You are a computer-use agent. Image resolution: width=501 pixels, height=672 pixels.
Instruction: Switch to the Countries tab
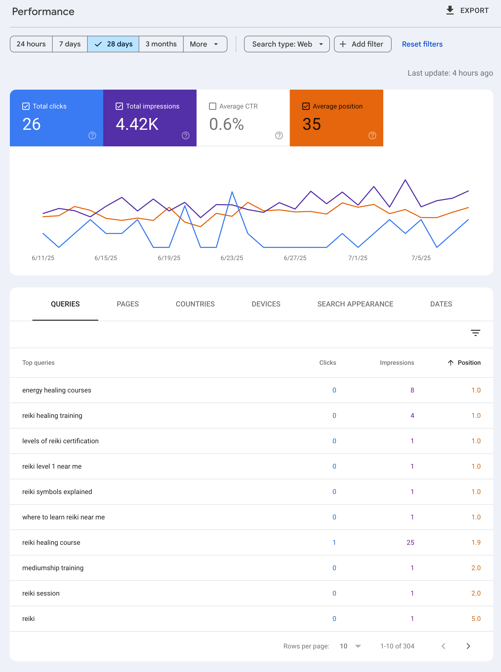195,304
